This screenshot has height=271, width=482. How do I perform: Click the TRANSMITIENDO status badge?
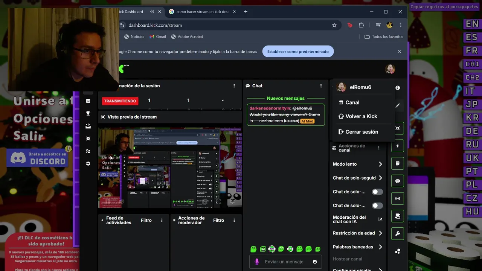coord(120,101)
